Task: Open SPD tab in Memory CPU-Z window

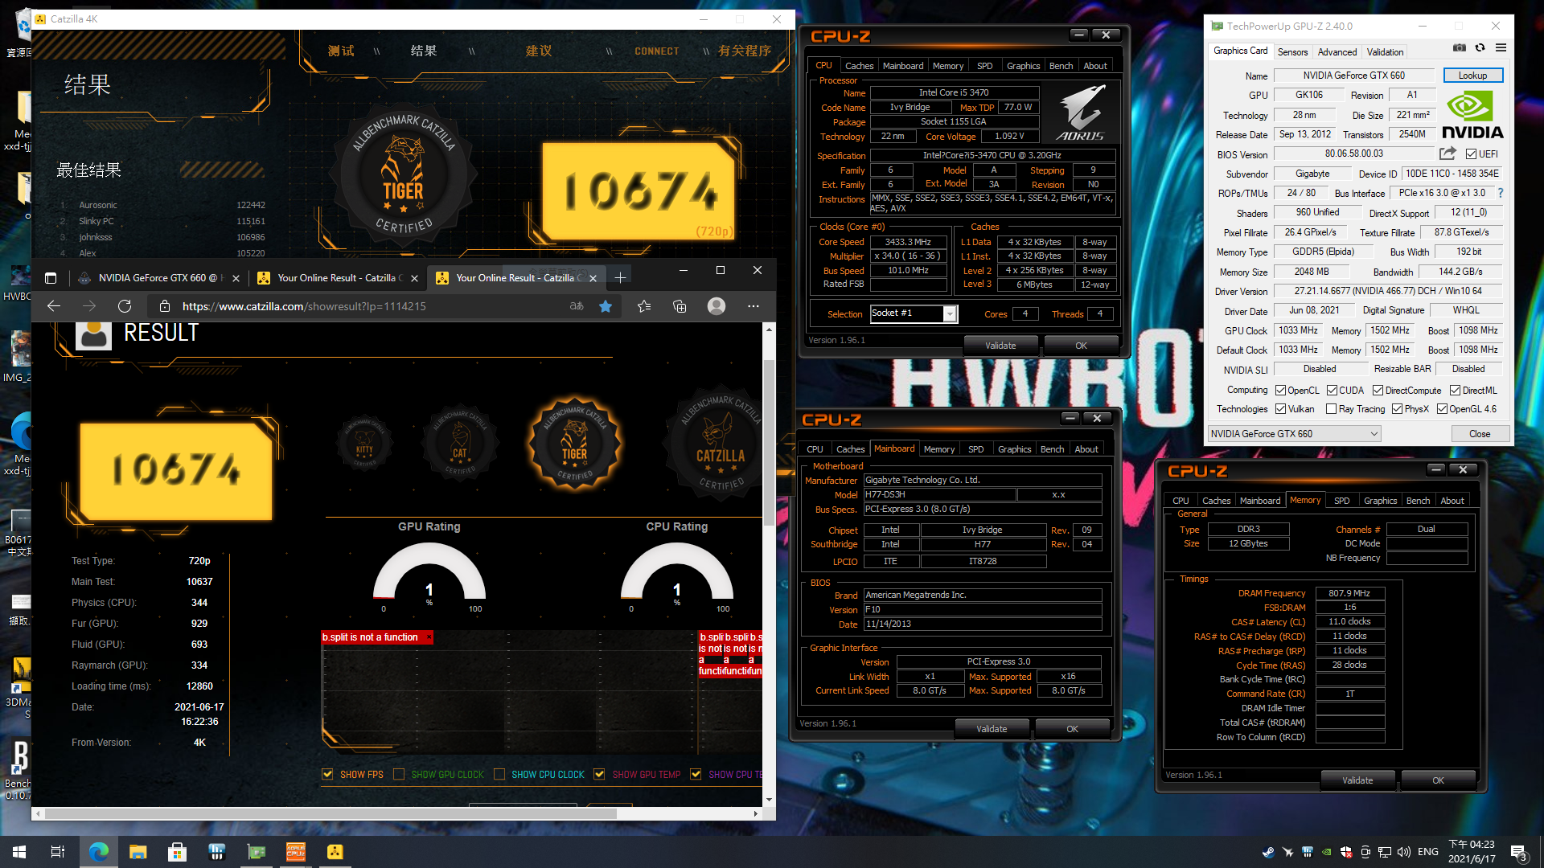Action: tap(1341, 501)
